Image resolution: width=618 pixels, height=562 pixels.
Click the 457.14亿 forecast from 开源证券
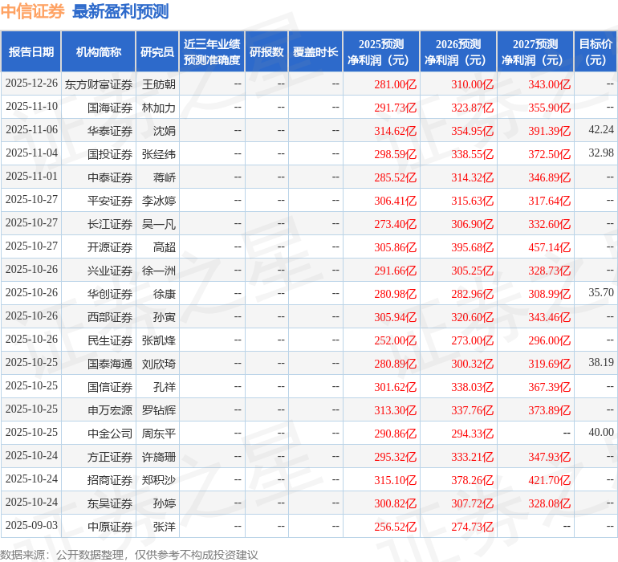pyautogui.click(x=549, y=247)
